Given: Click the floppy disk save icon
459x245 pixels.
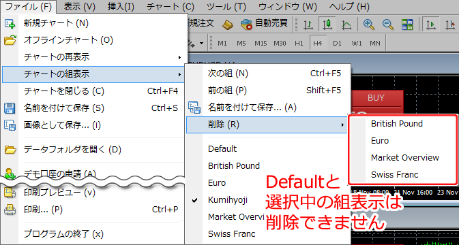Looking at the screenshot, I should coord(10,109).
